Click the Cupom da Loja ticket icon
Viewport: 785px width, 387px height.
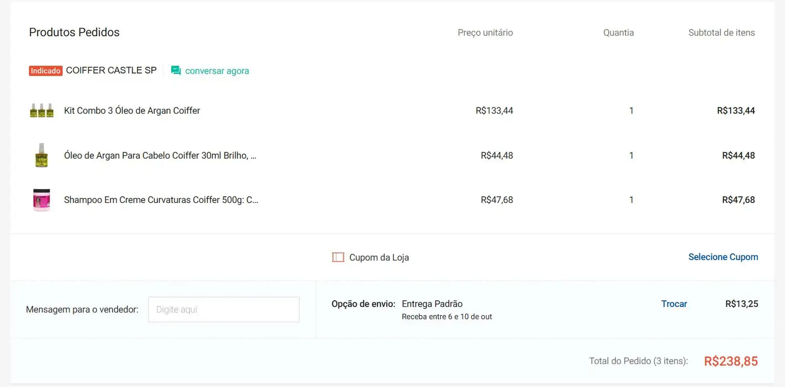click(338, 257)
